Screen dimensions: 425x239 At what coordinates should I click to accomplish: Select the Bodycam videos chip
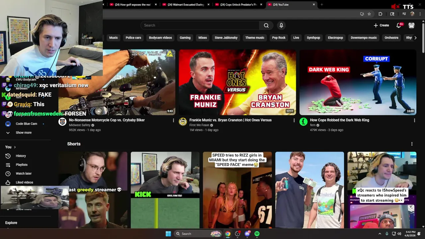160,38
